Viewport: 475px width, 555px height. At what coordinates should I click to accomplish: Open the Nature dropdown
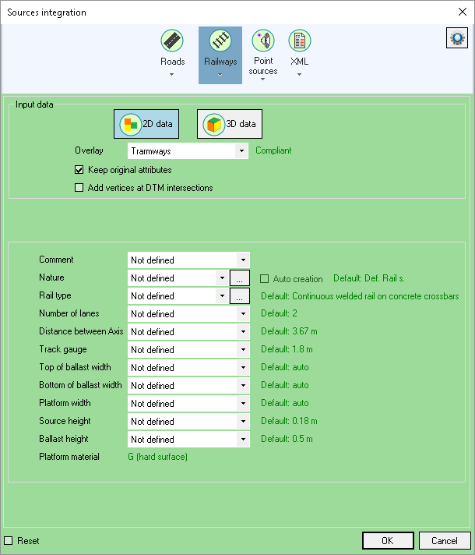click(178, 278)
